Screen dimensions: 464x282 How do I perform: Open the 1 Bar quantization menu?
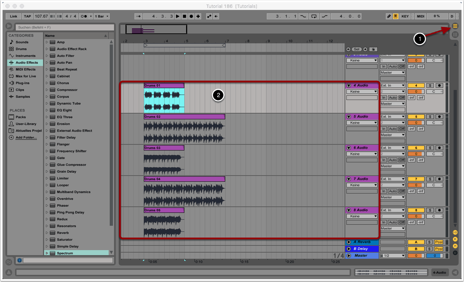click(101, 16)
